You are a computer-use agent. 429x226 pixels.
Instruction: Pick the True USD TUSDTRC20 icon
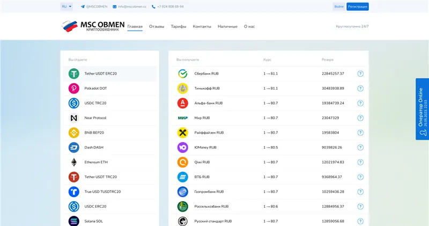(73, 192)
